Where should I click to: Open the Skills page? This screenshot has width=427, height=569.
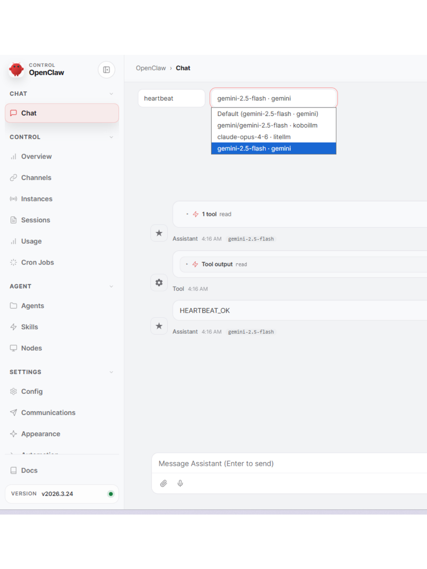(x=62, y=327)
